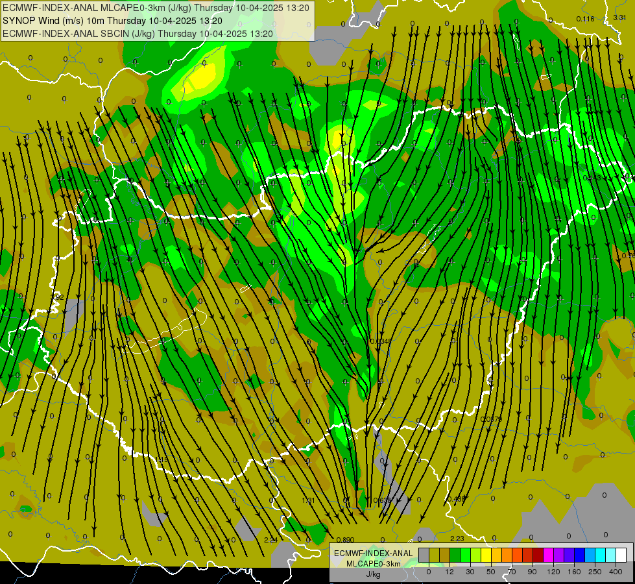Select the magenta legend swatch
This screenshot has height=584, width=635.
pyautogui.click(x=549, y=555)
